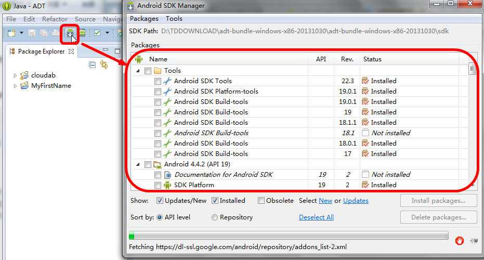Collapse the Android 4.4.2 (API 19) group
Screen dimensions: 484x260
138,165
